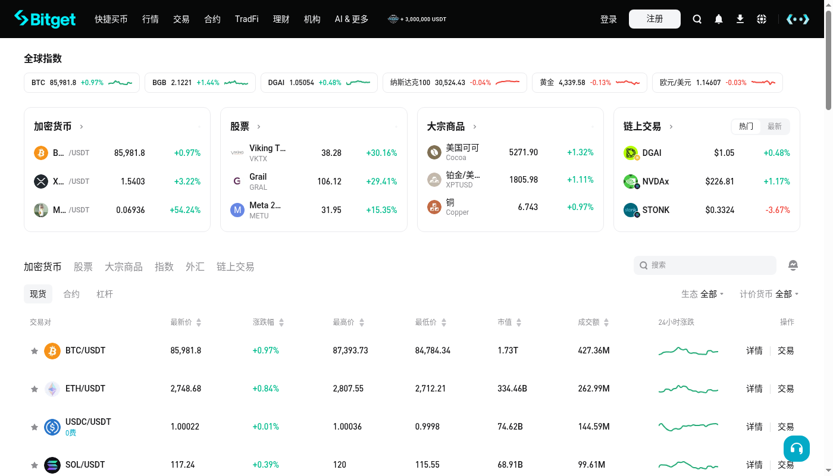This screenshot has width=833, height=476.
Task: Open the AI & 更多 menu
Action: (x=352, y=19)
